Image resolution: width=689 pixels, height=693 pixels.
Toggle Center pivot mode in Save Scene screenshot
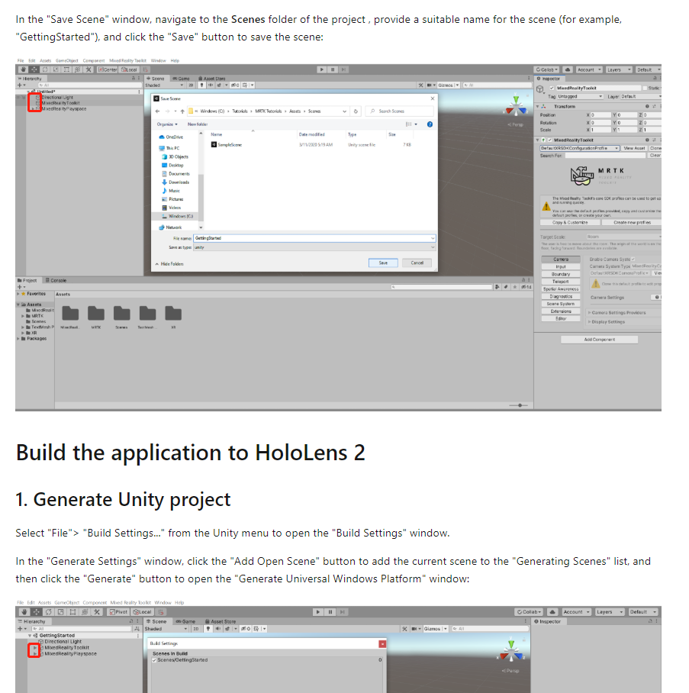(x=108, y=69)
